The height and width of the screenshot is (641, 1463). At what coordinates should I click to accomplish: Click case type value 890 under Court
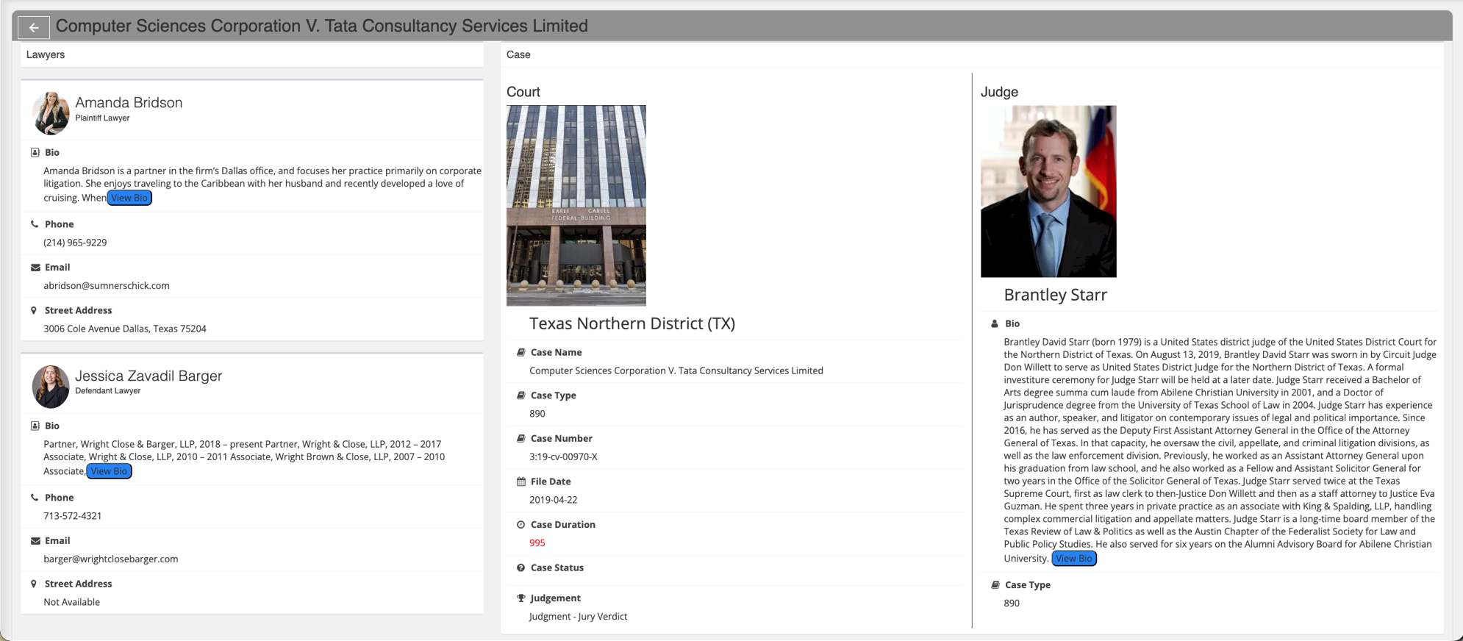click(537, 414)
